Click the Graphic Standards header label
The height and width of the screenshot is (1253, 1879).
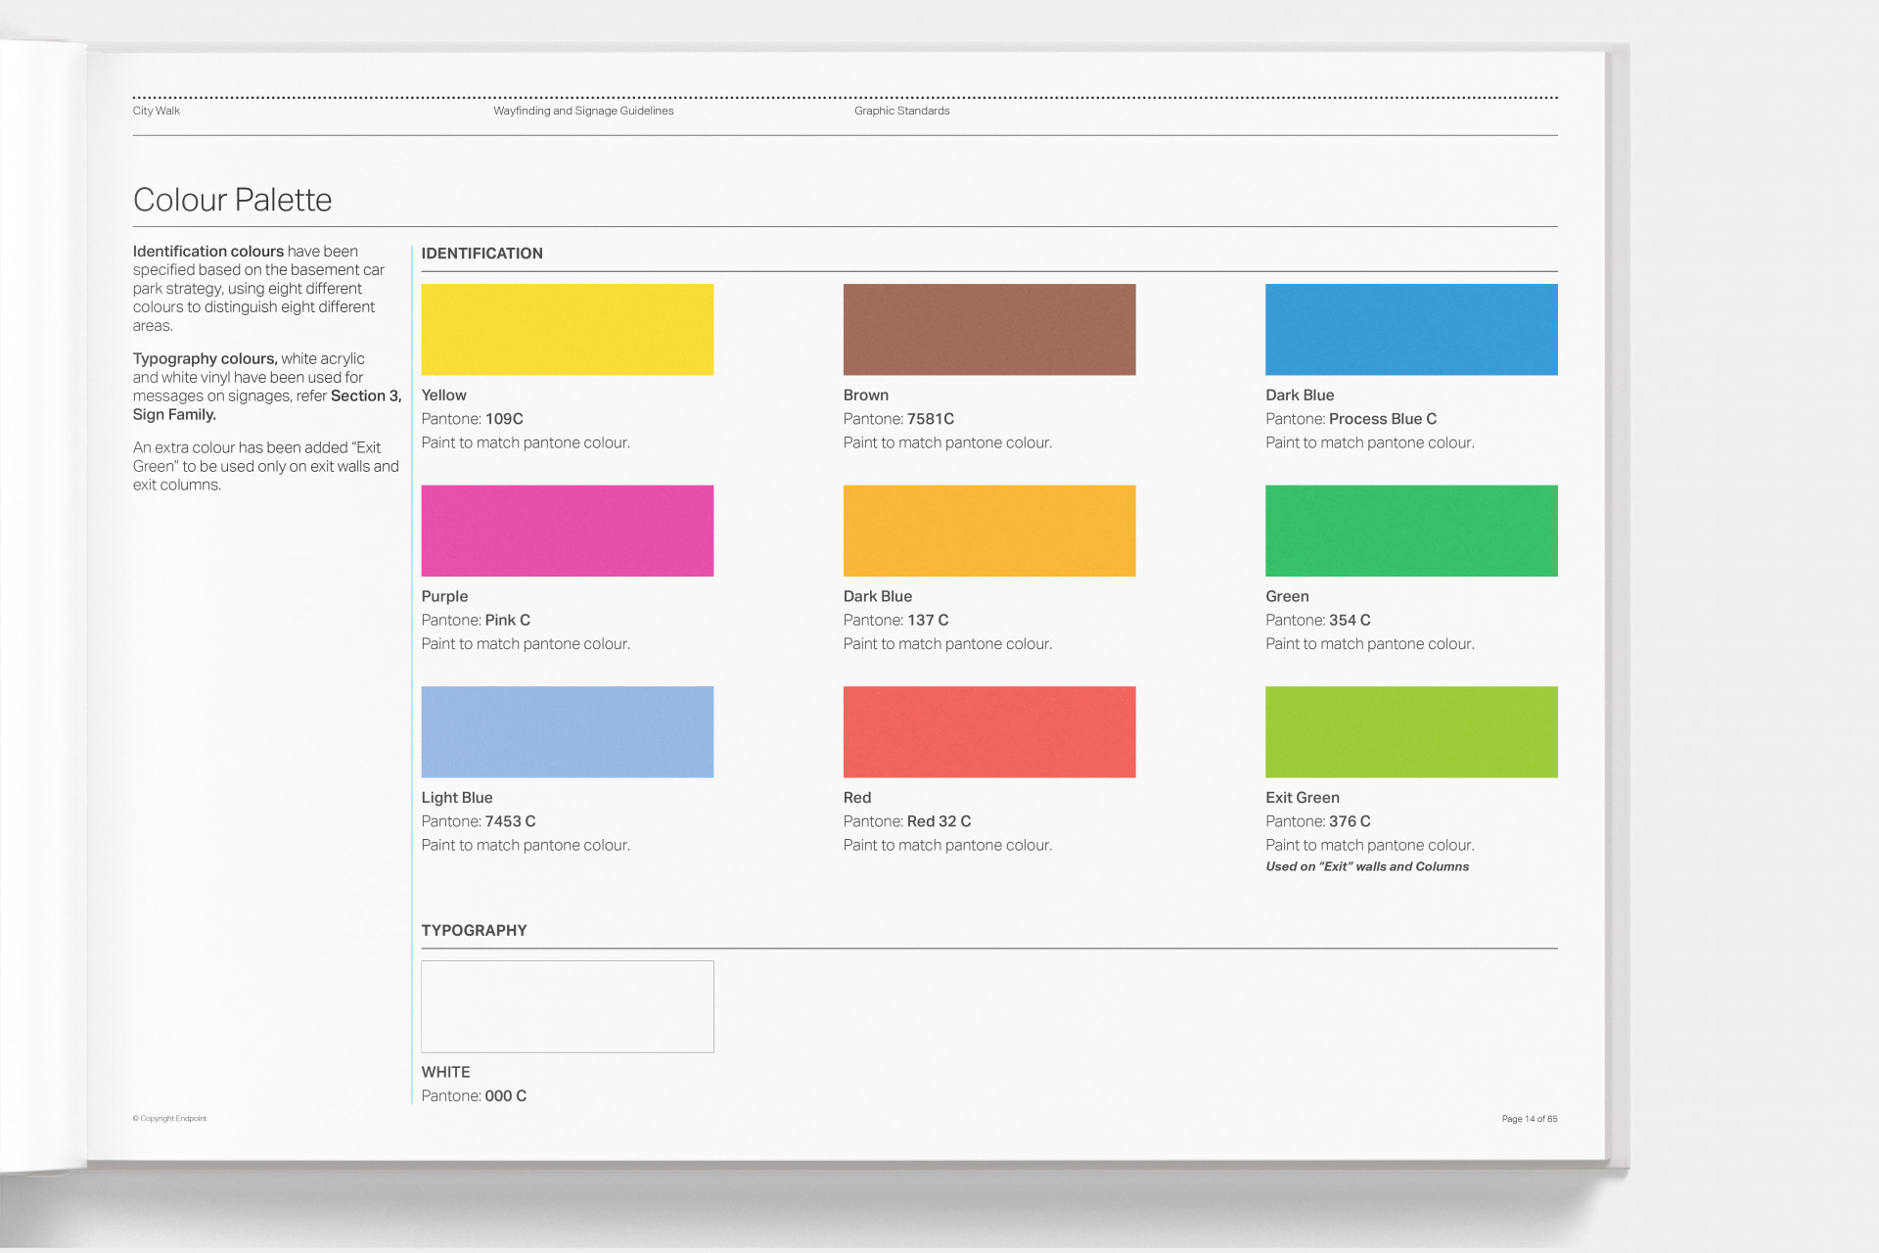click(900, 111)
